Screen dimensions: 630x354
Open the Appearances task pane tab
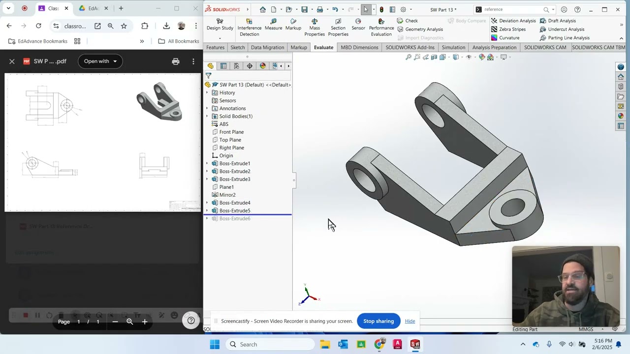[621, 116]
